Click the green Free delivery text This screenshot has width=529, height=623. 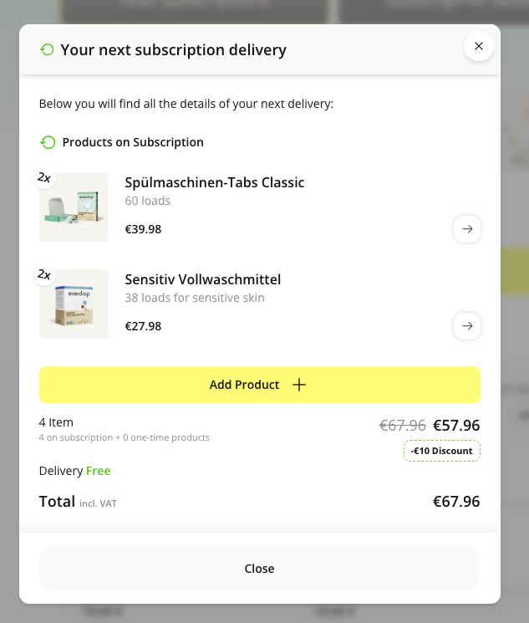click(x=99, y=471)
